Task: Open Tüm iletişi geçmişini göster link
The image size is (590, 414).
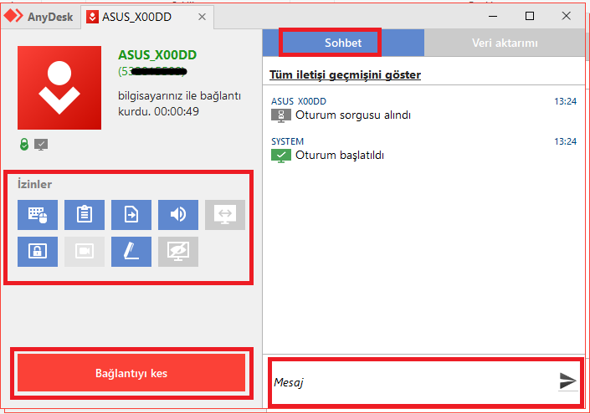Action: (345, 74)
